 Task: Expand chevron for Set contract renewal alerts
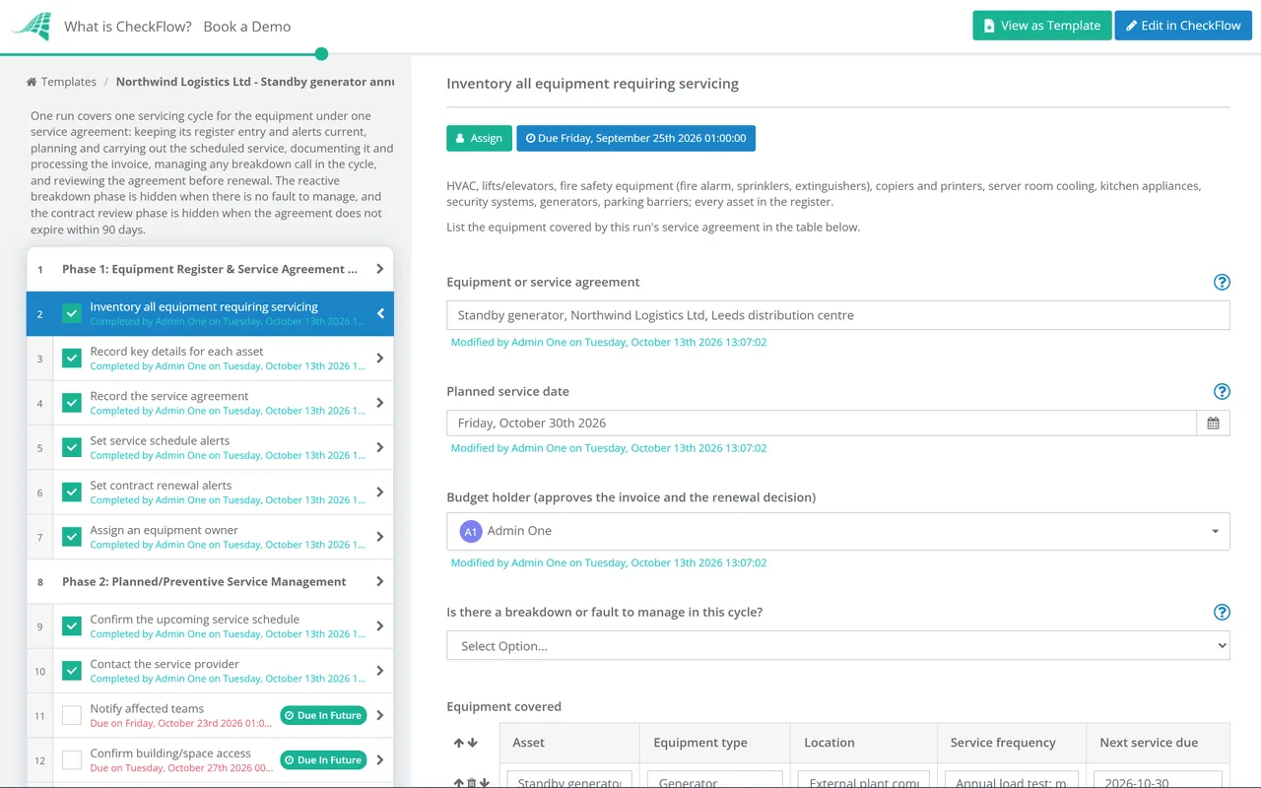pos(380,492)
